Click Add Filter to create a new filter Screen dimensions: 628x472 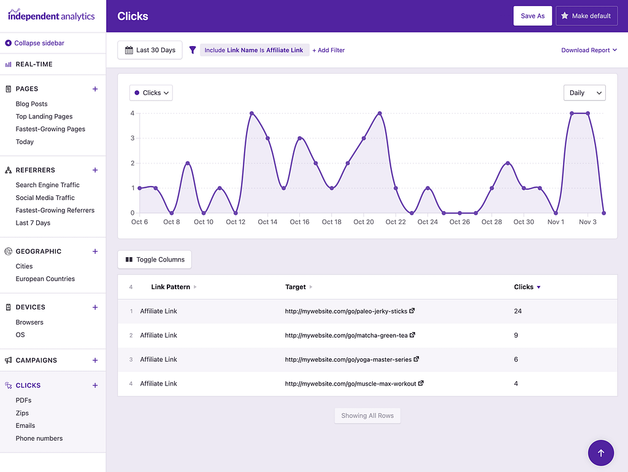pos(328,50)
